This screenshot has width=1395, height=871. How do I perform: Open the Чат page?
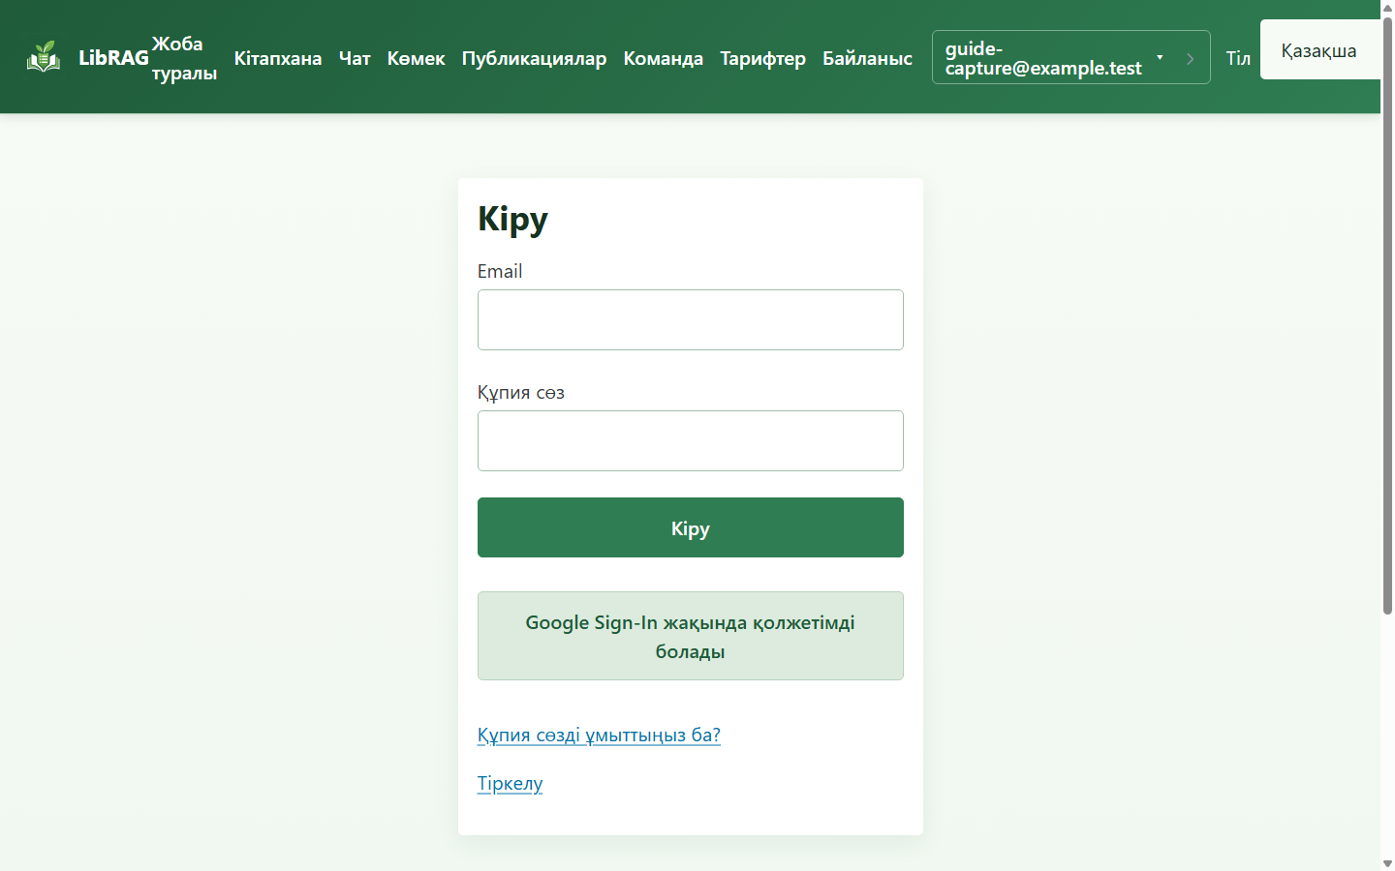click(x=355, y=58)
